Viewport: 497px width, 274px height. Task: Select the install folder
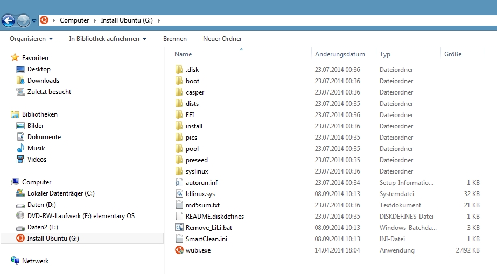pyautogui.click(x=194, y=126)
